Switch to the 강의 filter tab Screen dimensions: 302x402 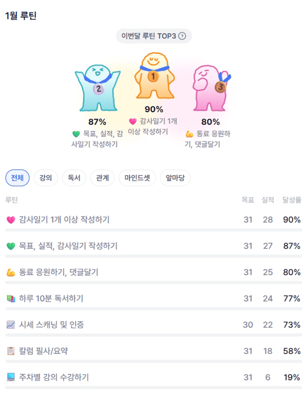point(46,178)
